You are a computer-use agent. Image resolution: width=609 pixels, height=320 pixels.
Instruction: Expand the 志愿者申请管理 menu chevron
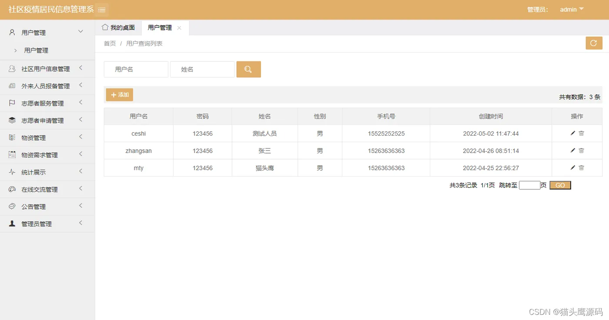coord(80,120)
